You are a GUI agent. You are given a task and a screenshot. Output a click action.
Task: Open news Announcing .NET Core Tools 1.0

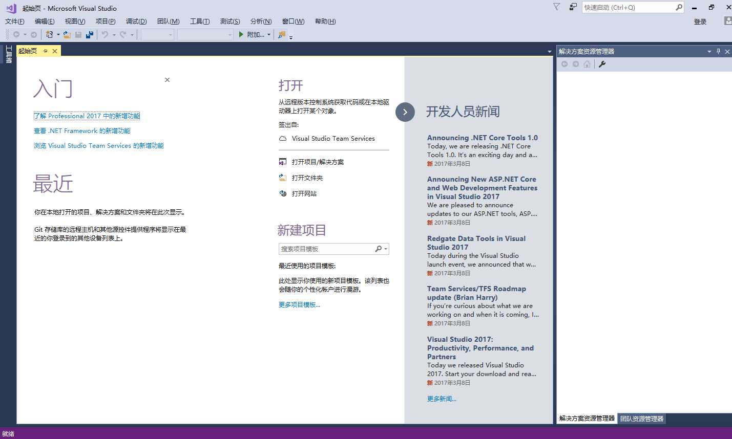pyautogui.click(x=483, y=138)
